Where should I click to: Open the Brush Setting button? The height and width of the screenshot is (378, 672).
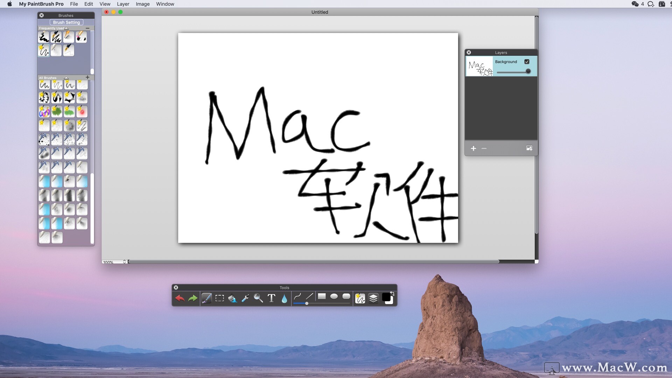(x=66, y=22)
